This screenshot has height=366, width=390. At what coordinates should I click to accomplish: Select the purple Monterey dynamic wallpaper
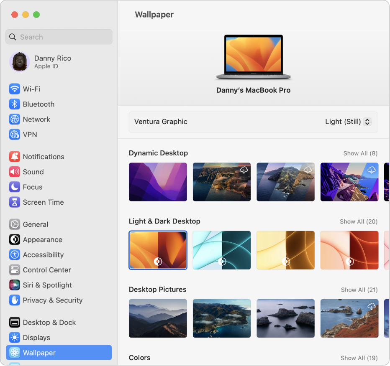[158, 182]
